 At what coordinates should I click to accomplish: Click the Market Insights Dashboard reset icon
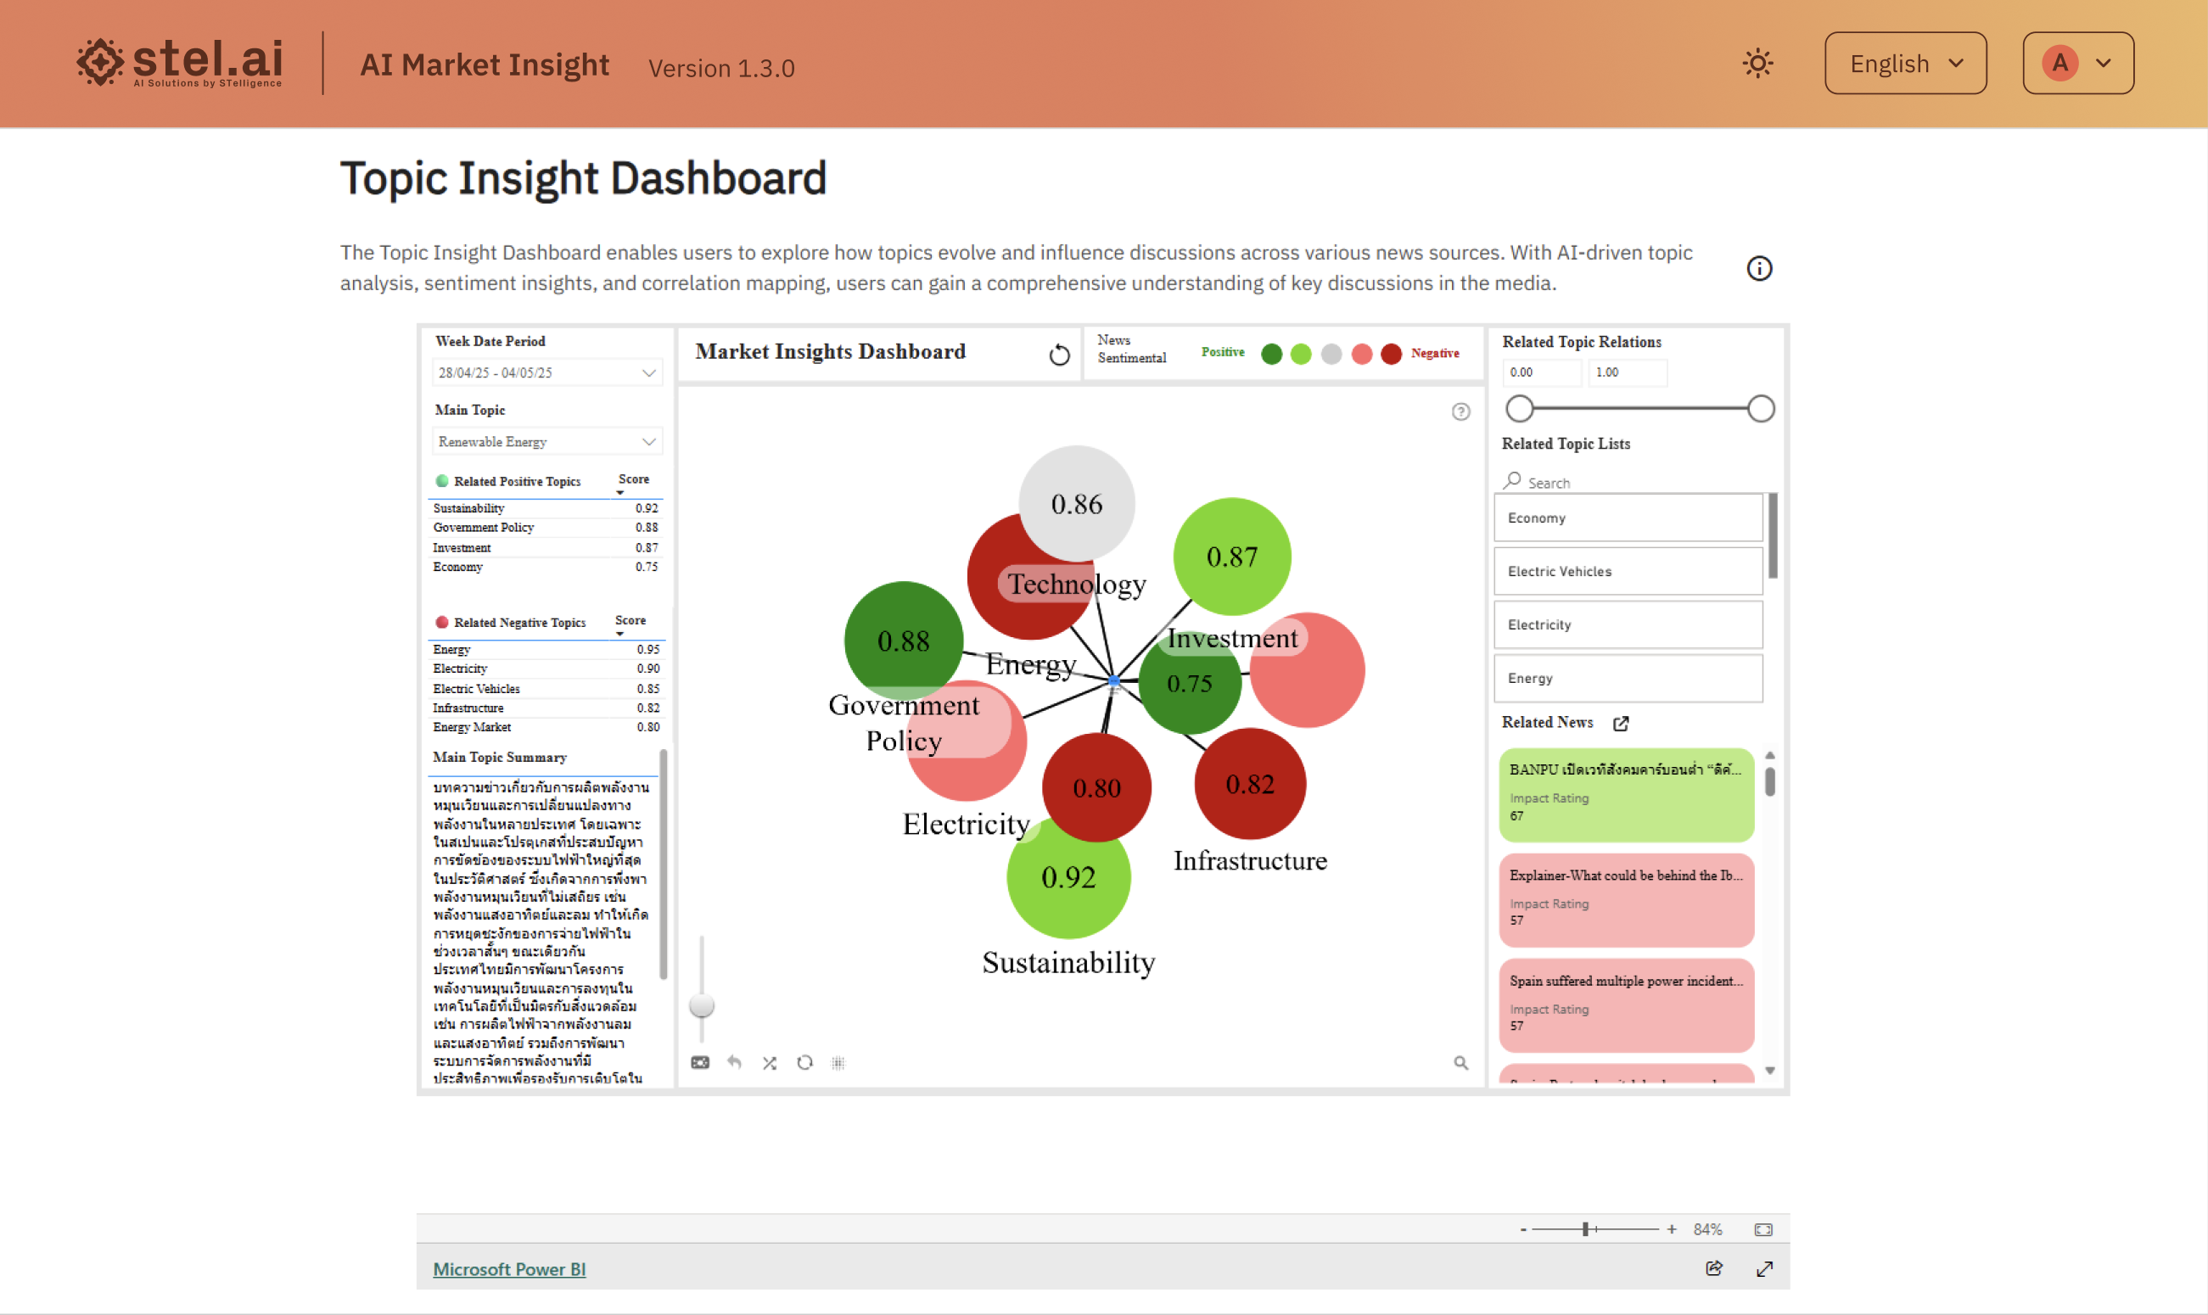click(x=1059, y=355)
